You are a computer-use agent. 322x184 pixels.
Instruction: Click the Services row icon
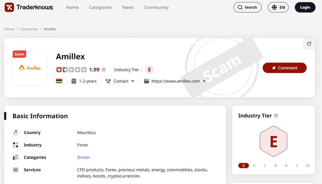tap(16, 170)
